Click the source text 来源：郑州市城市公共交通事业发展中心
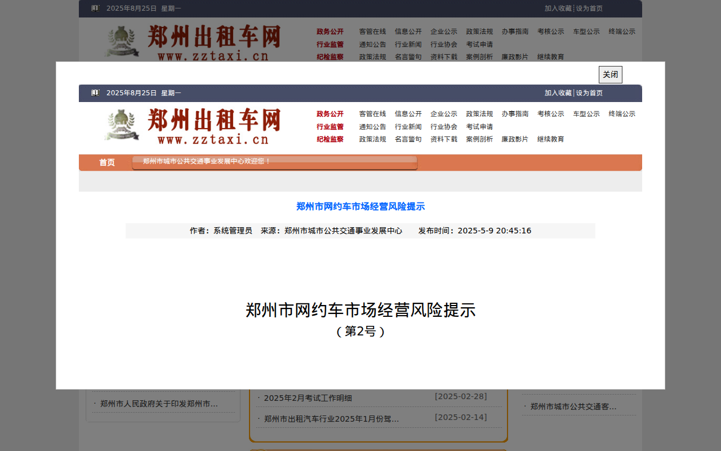This screenshot has width=721, height=451. (332, 231)
